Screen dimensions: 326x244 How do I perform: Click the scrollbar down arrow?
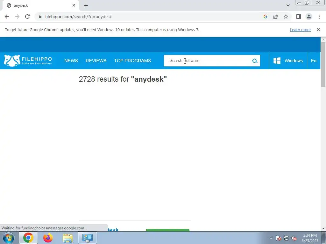(x=323, y=228)
